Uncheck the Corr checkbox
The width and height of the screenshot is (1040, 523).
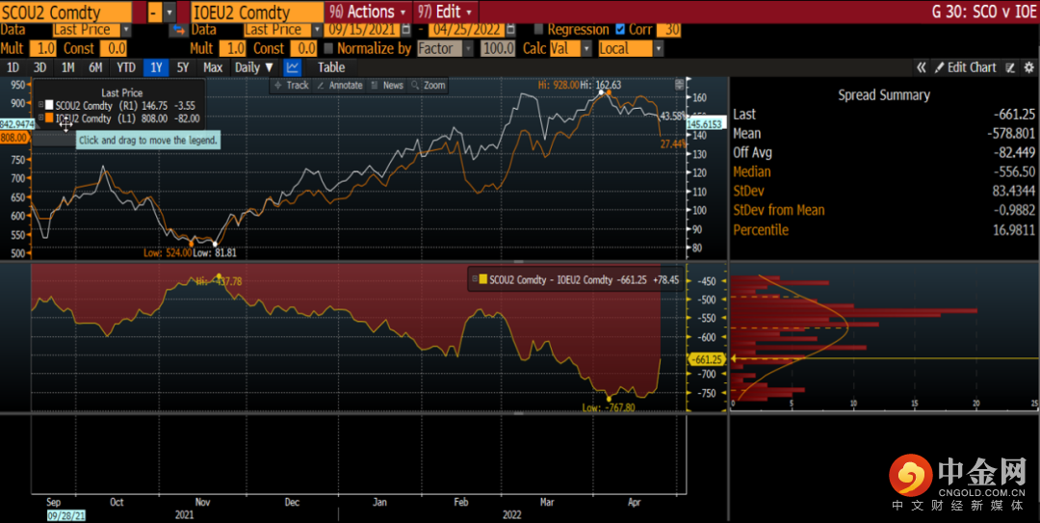pyautogui.click(x=620, y=30)
